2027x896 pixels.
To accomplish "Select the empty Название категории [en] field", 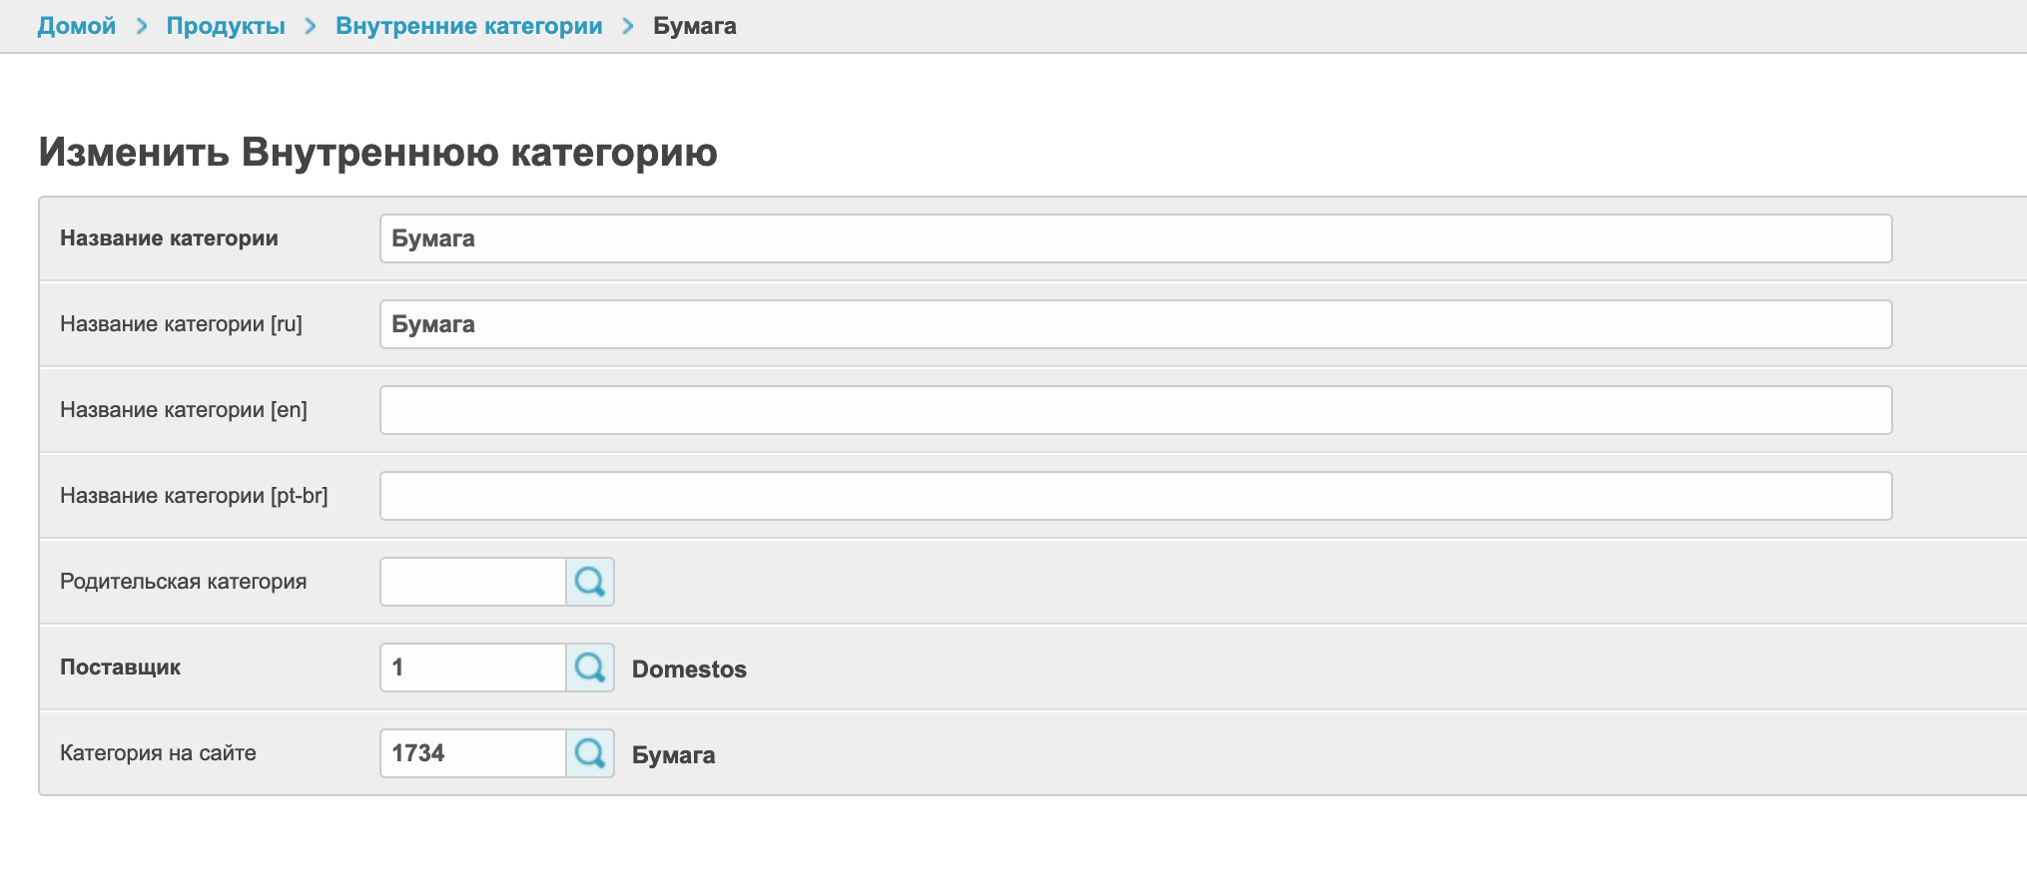I will point(1135,410).
